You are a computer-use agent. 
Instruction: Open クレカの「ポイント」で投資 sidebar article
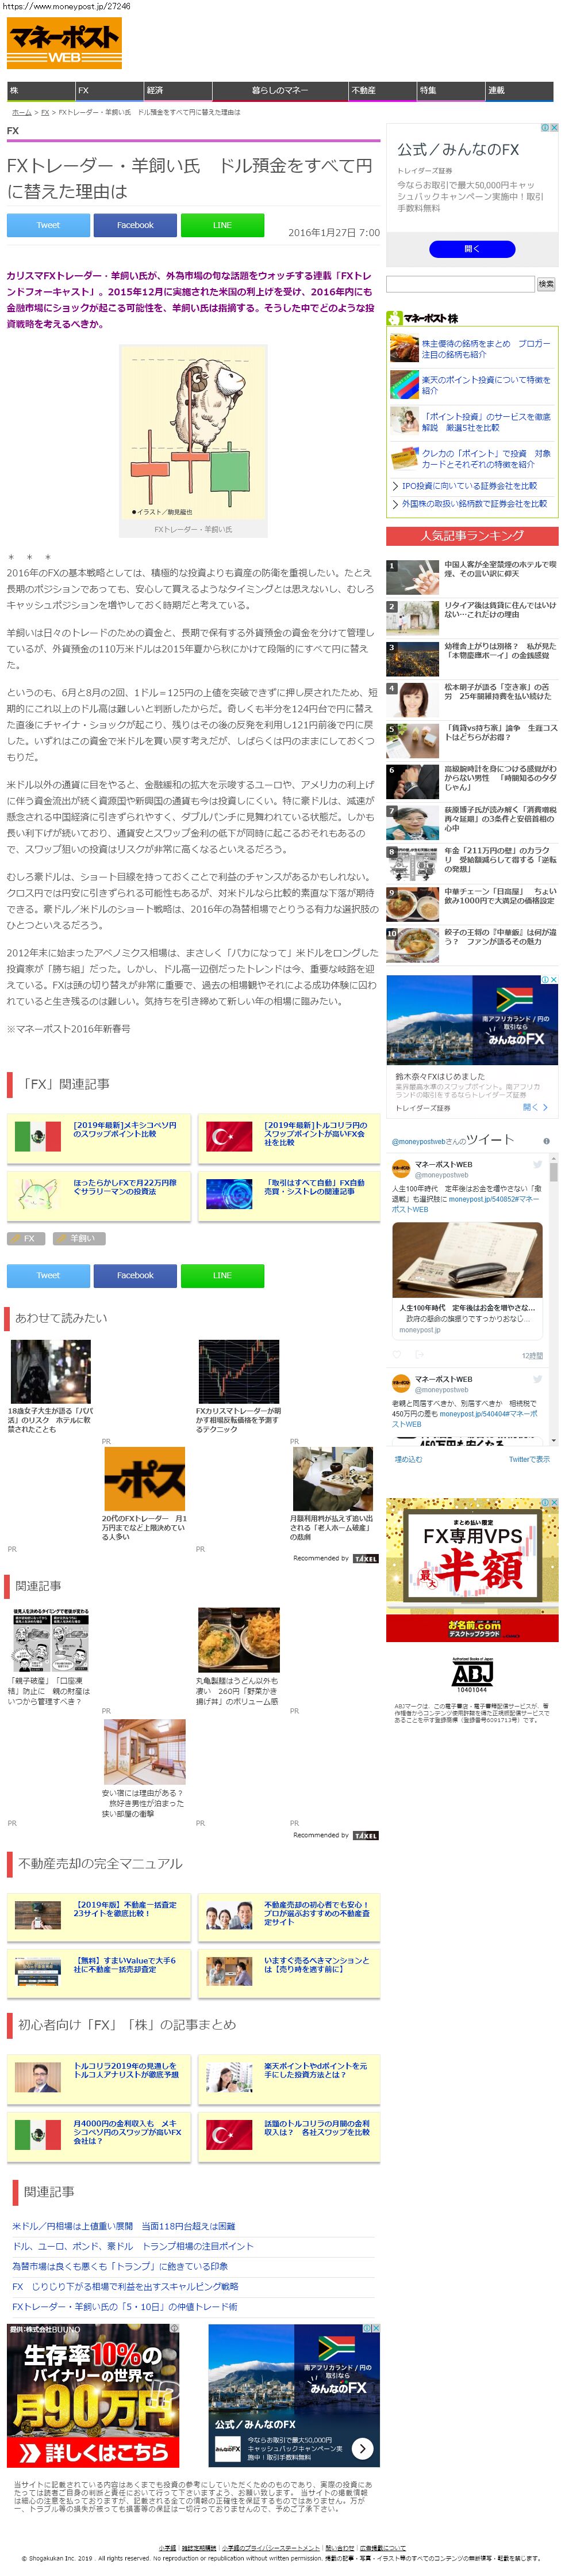point(472,458)
